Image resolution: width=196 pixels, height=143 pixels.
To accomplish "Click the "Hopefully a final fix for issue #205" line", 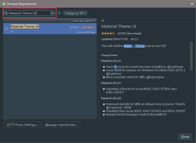I will (141, 90).
